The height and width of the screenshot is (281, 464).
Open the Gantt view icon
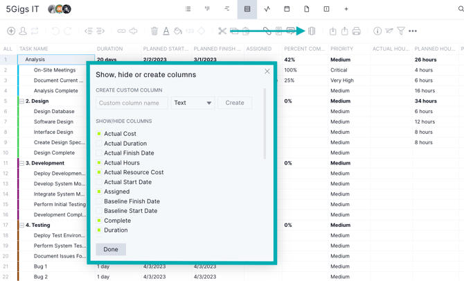pos(227,9)
